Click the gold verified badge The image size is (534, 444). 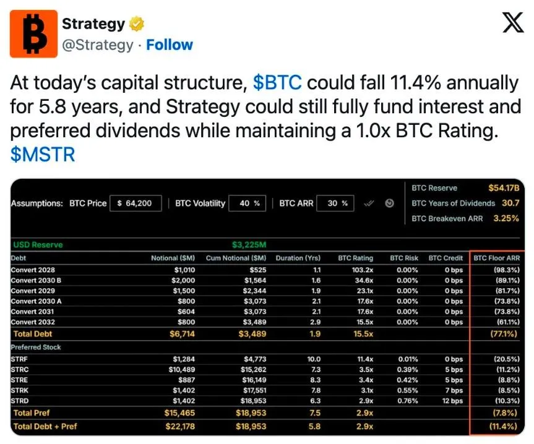[x=136, y=24]
